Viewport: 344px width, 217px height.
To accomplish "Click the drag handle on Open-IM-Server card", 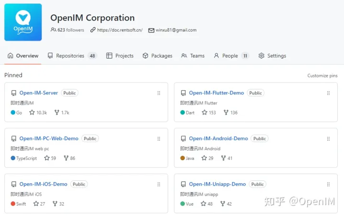I will [159, 93].
